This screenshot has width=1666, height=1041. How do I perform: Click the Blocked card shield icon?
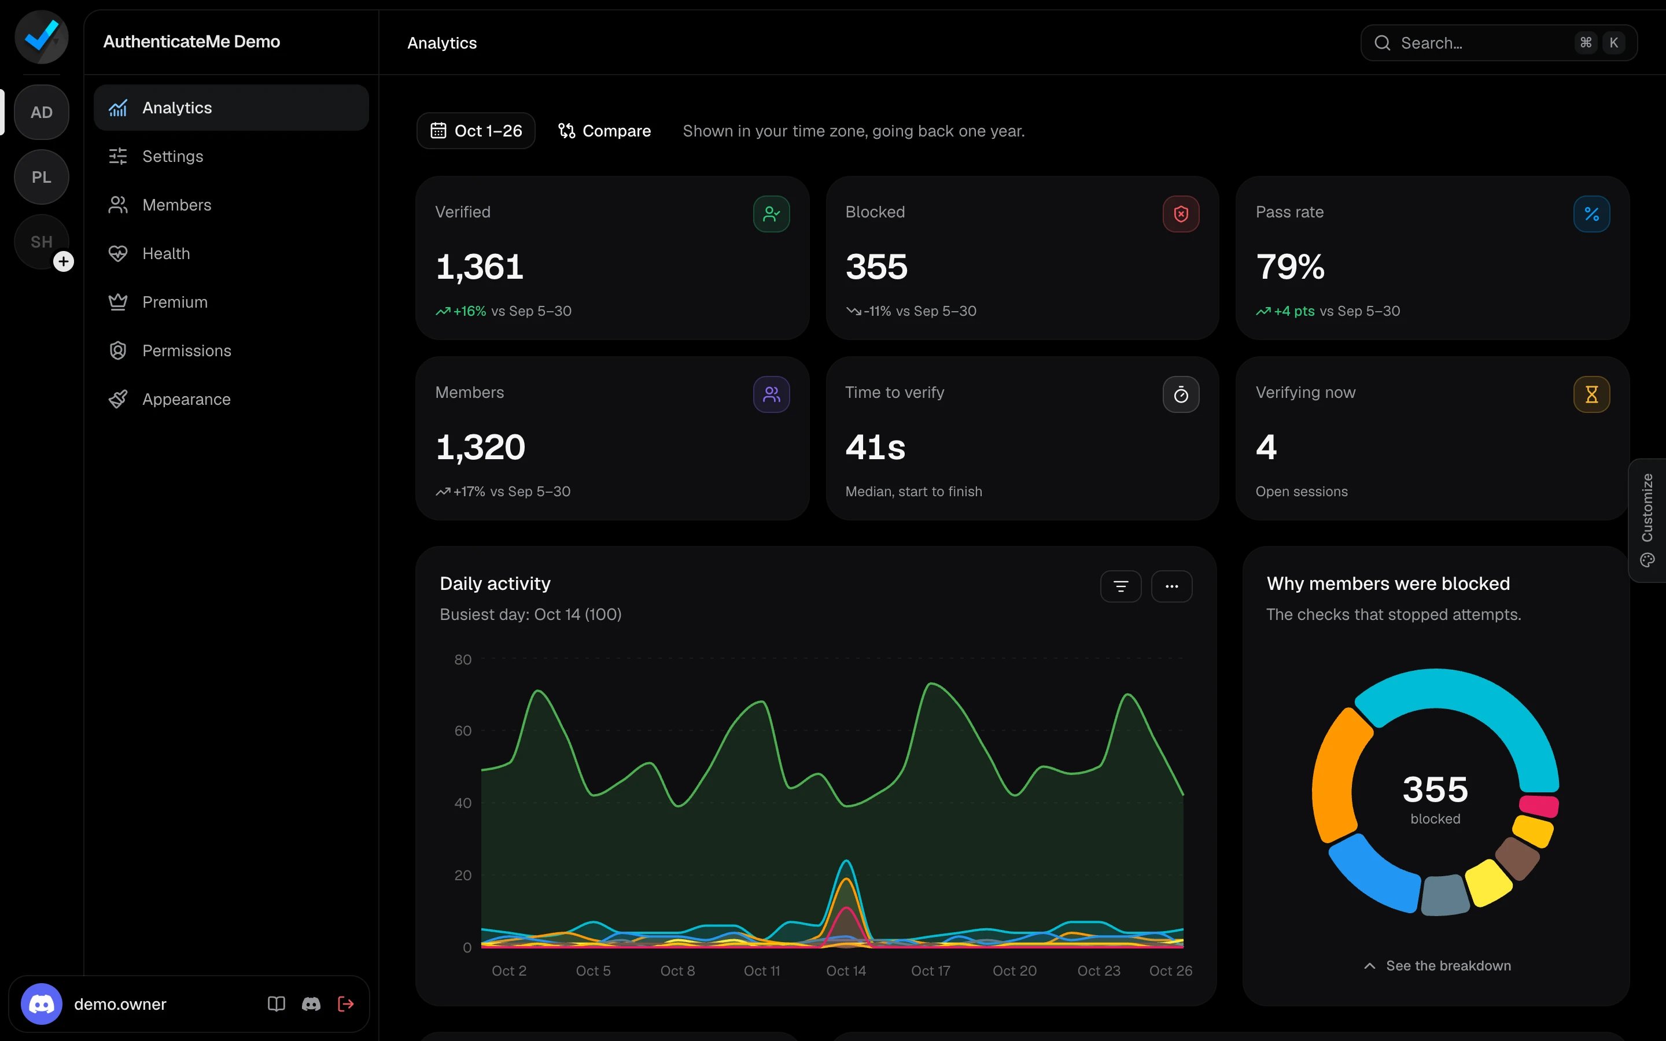(x=1181, y=214)
